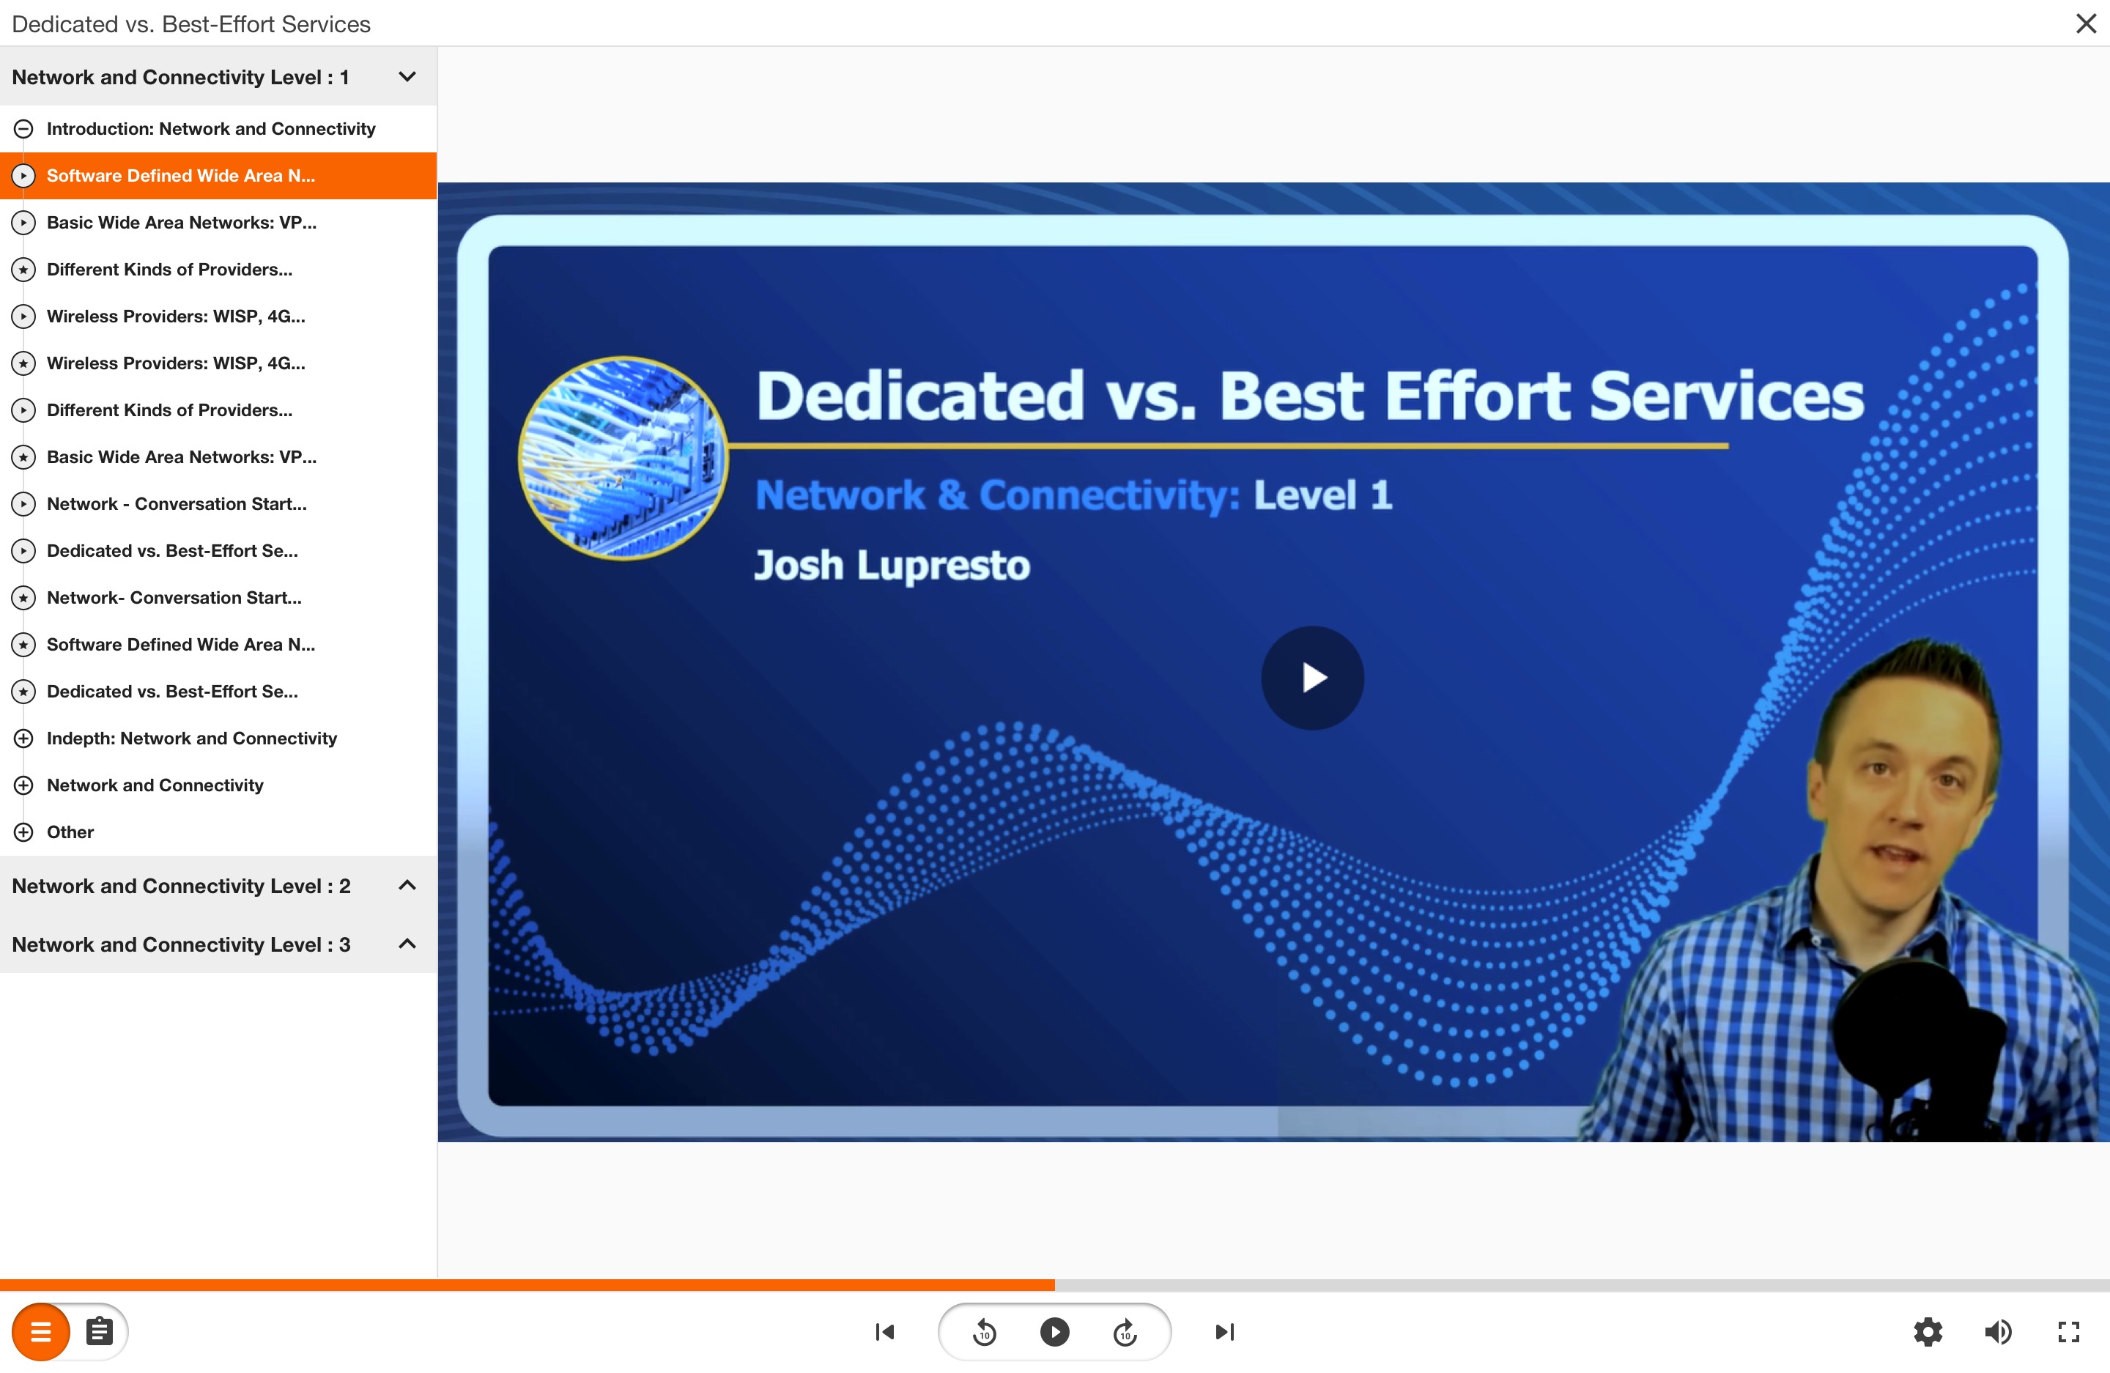The width and height of the screenshot is (2110, 1373).
Task: Open the clipboard notes panel icon
Action: coord(100,1331)
